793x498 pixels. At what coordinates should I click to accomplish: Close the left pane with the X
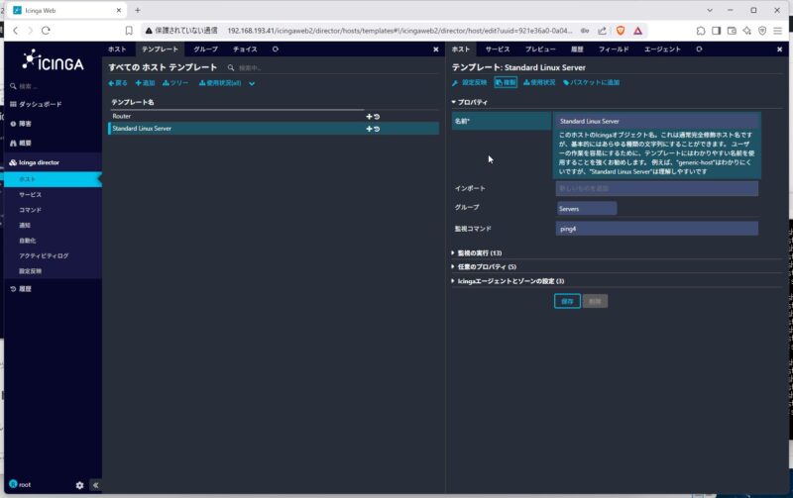[436, 50]
